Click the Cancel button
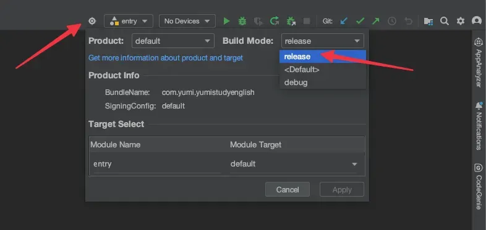486x230 pixels. point(288,189)
